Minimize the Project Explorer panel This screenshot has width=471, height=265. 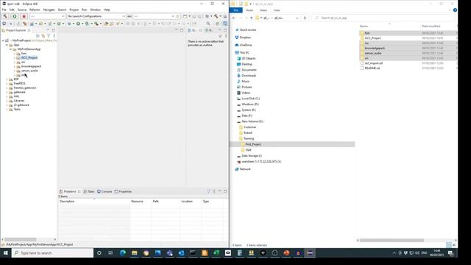tap(48, 30)
